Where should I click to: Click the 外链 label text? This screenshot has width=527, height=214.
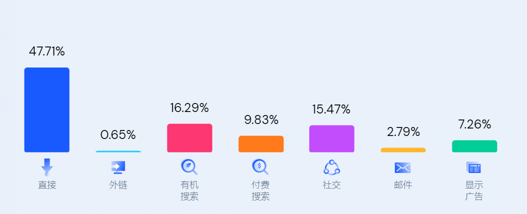pos(118,185)
